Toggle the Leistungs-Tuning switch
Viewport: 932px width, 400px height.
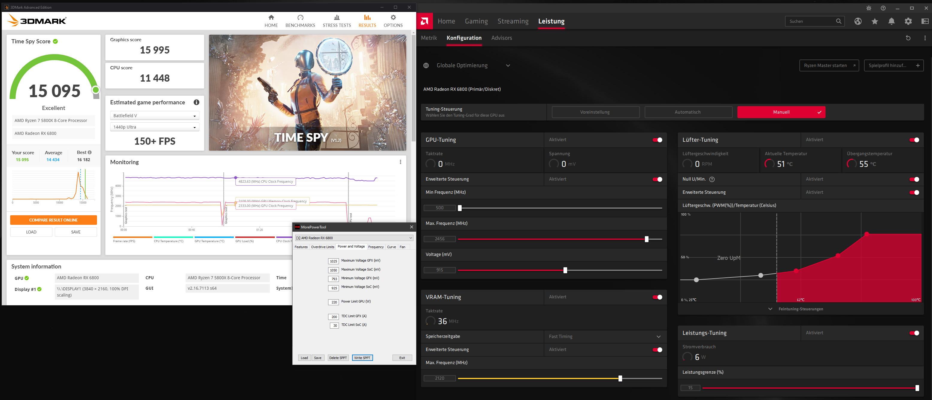tap(914, 333)
